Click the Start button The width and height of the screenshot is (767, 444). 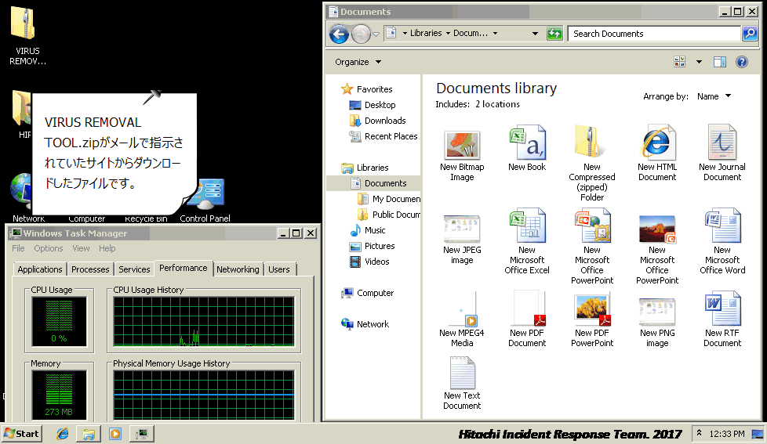tap(22, 433)
